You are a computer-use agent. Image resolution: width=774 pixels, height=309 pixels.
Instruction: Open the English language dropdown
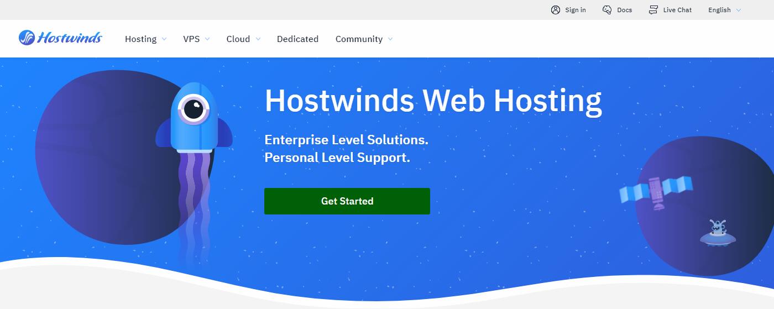point(725,10)
